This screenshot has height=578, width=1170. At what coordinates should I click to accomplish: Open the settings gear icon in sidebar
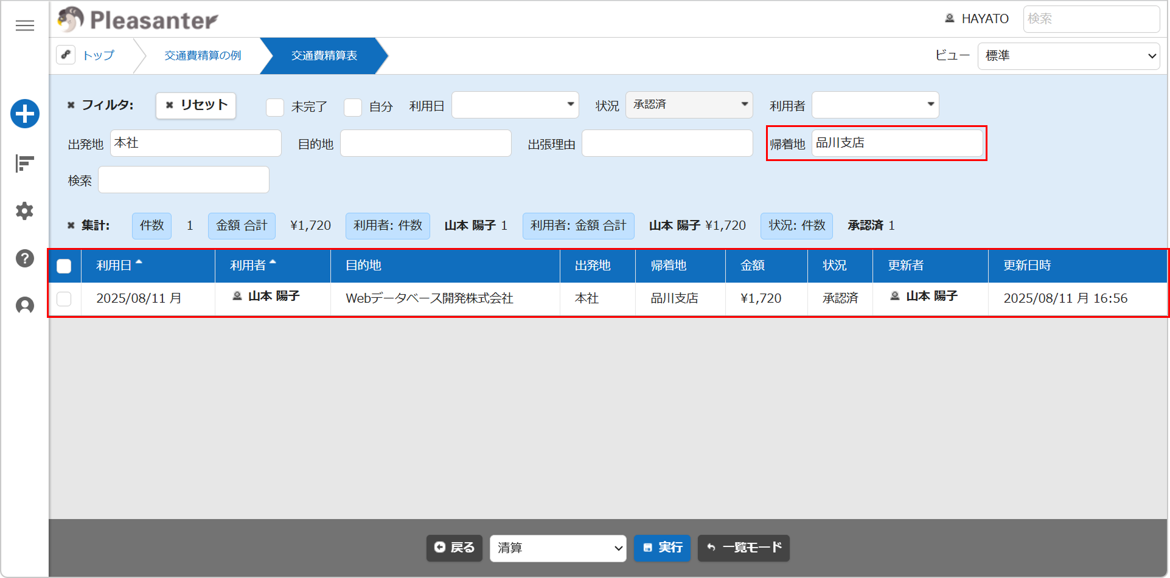pos(25,211)
